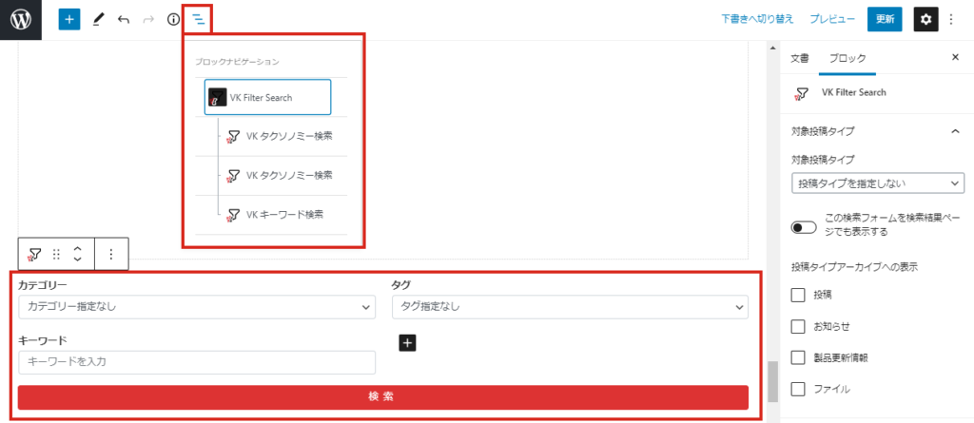Click sidebar VK Filter Search icon
This screenshot has height=423, width=974.
(x=802, y=93)
